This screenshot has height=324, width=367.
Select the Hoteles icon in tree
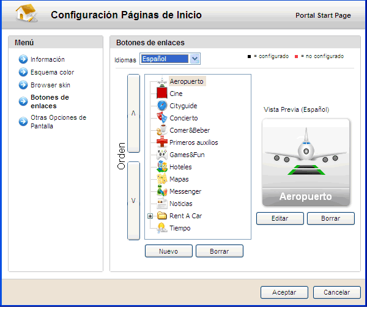(x=162, y=167)
